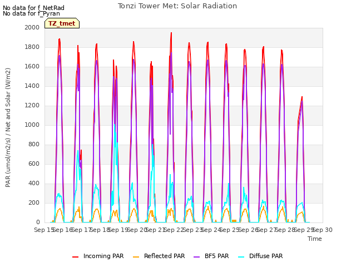Click the Reflected PAR legend entry
356x267 pixels.
coord(159,256)
